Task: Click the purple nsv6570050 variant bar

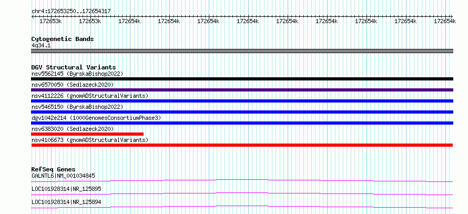Action: (242, 90)
